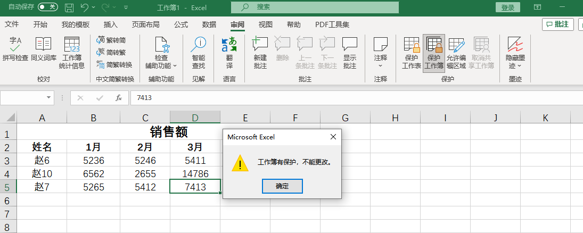Click the 登录 sign-in button

508,7
